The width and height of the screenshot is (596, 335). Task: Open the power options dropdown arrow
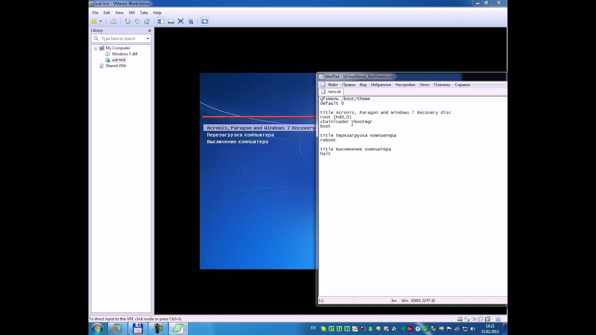coord(100,21)
